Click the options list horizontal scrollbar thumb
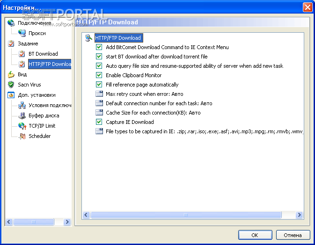This screenshot has height=245, width=315. click(186, 215)
